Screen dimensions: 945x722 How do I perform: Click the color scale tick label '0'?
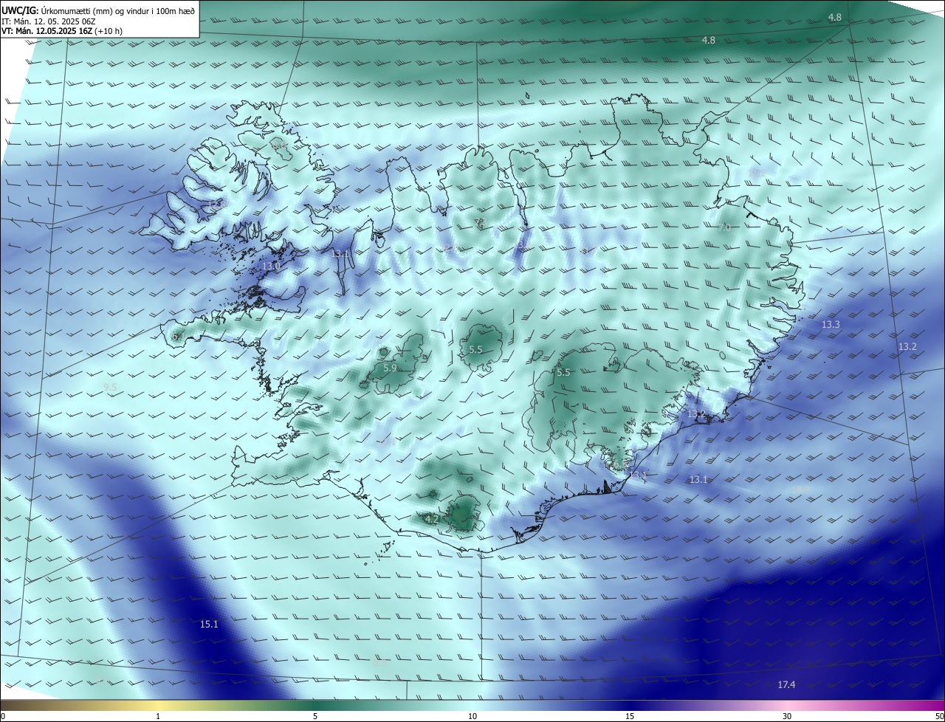point(2,716)
